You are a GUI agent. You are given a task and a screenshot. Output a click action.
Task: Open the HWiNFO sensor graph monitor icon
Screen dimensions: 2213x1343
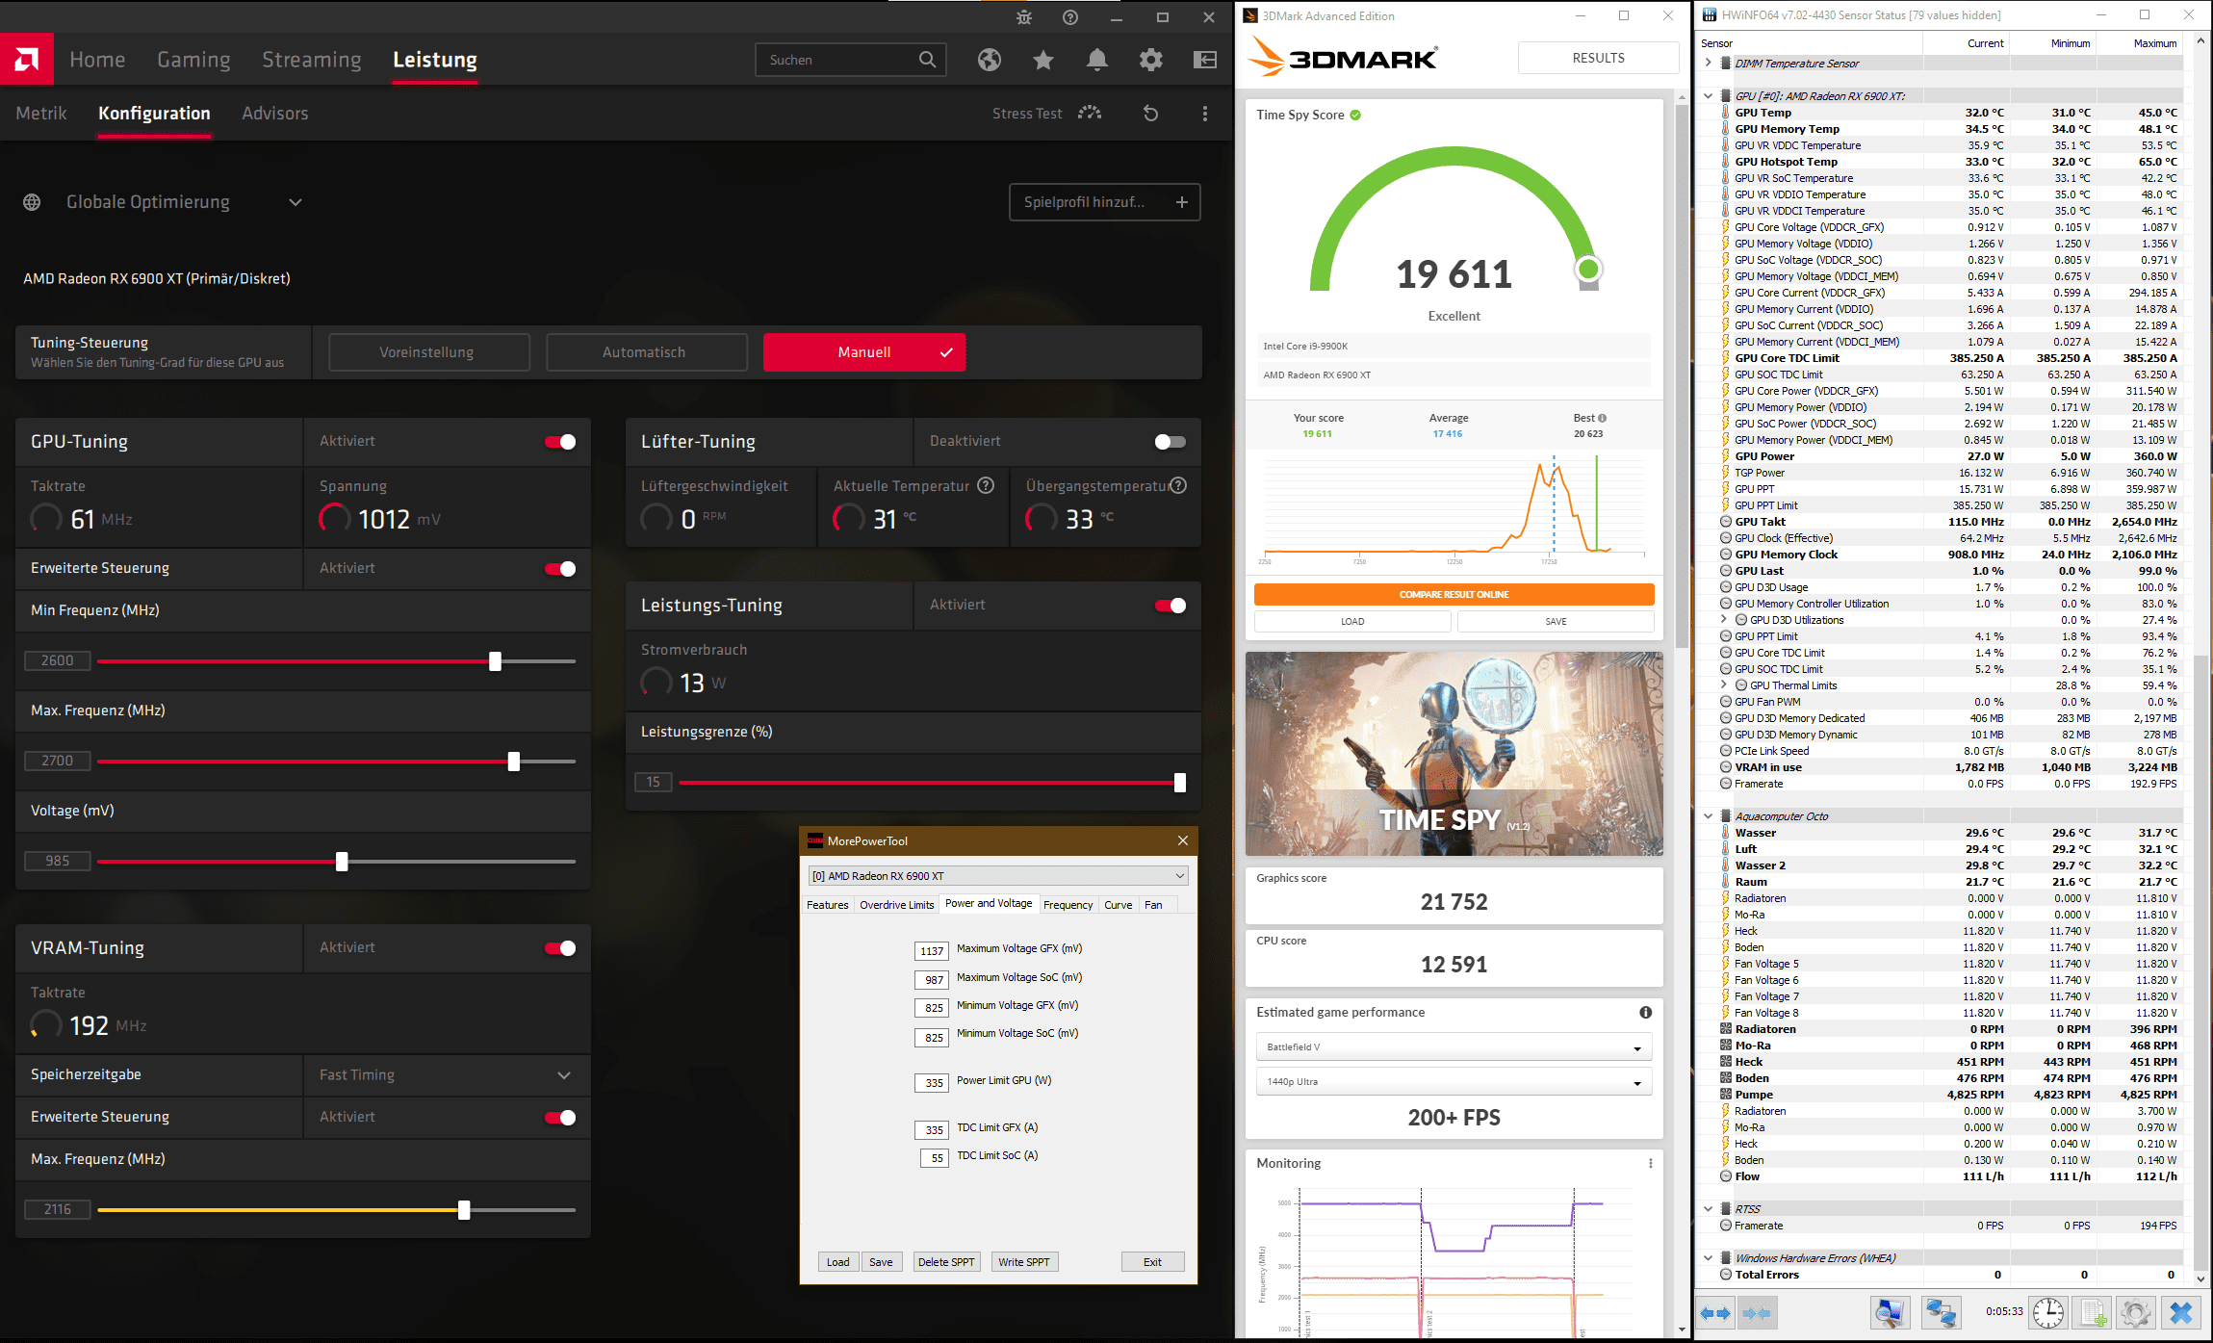click(x=1890, y=1313)
